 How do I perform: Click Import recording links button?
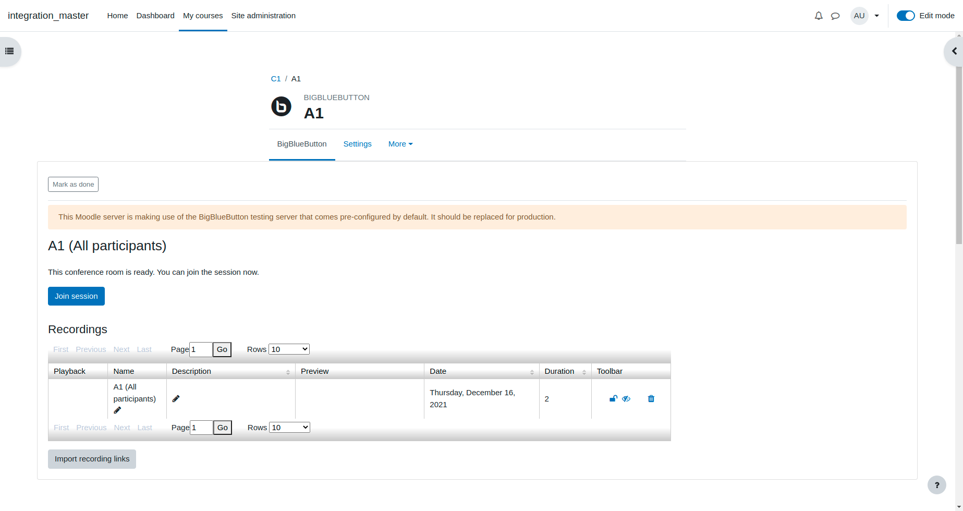pyautogui.click(x=92, y=459)
